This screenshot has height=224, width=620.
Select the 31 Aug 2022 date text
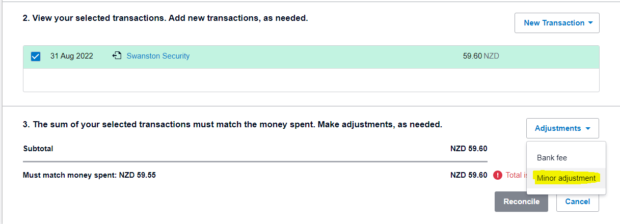coord(71,56)
